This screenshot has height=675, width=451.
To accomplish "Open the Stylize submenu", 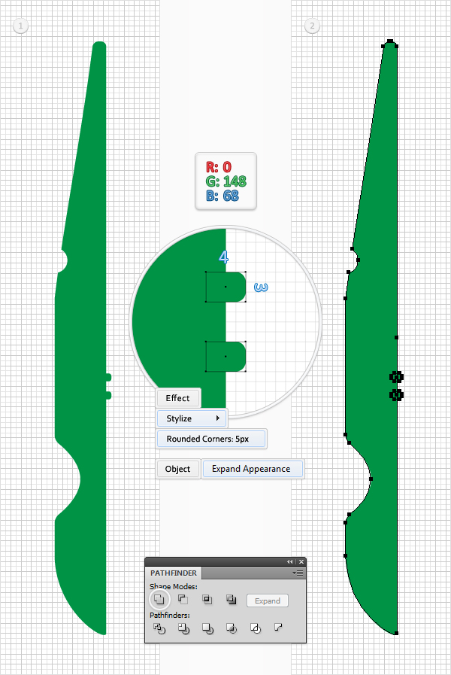I will coord(192,418).
